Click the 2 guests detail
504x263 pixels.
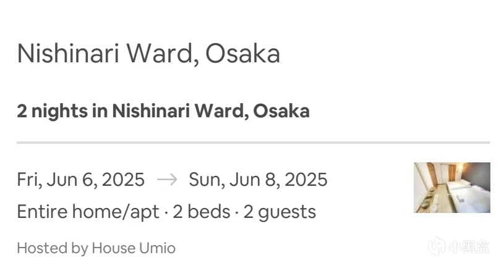pyautogui.click(x=280, y=212)
